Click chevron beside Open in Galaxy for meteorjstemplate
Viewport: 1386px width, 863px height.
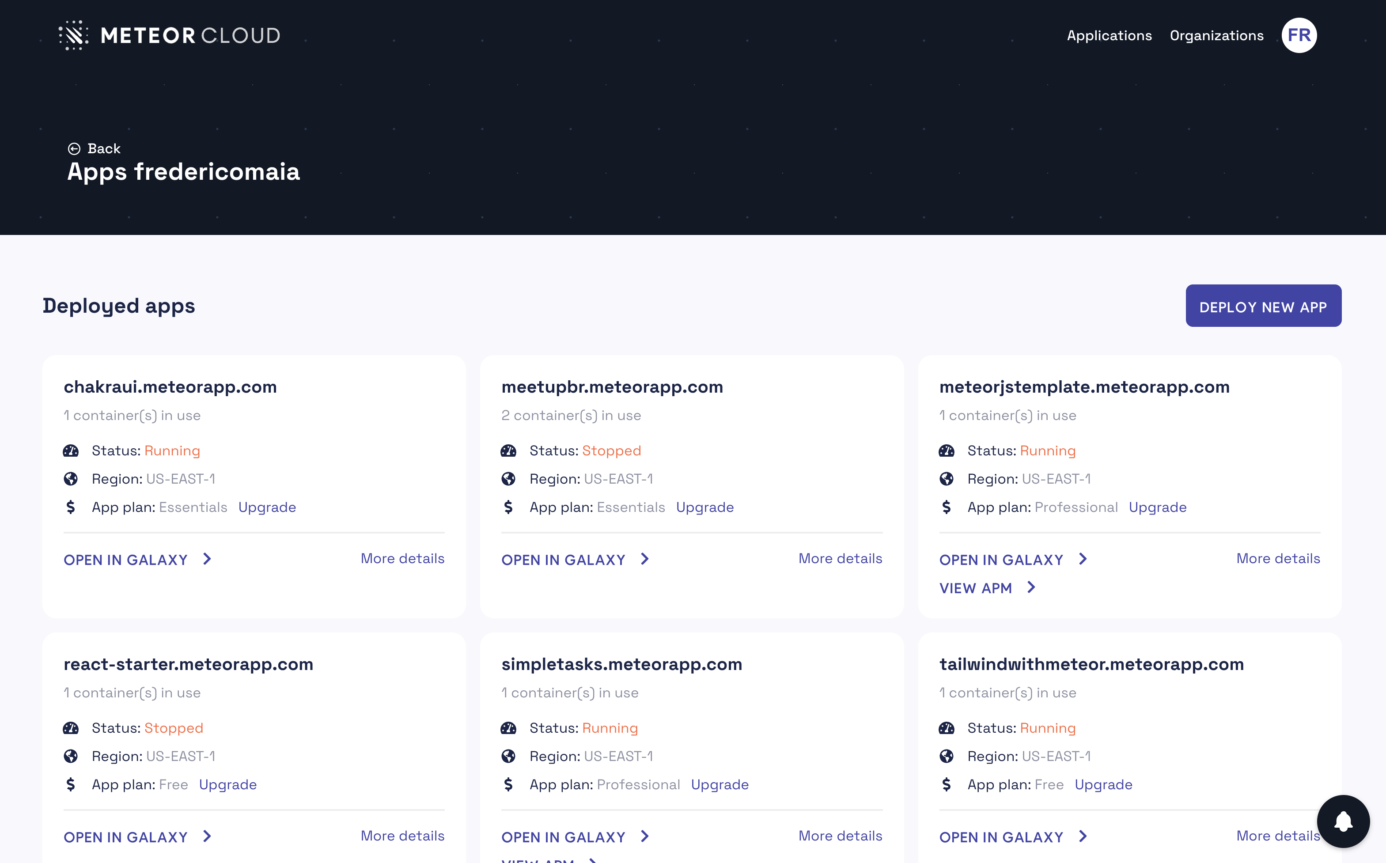[1083, 559]
